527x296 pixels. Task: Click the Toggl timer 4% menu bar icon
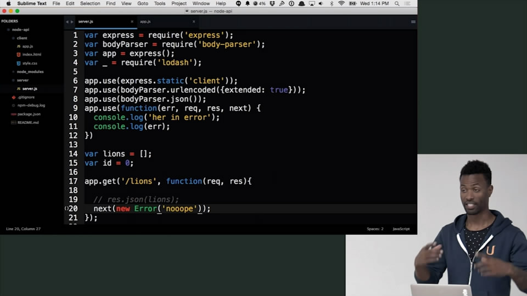[x=259, y=3]
